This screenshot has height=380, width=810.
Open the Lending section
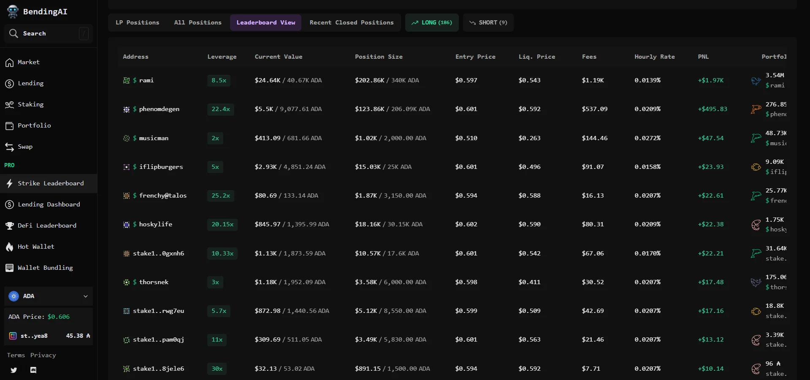30,84
